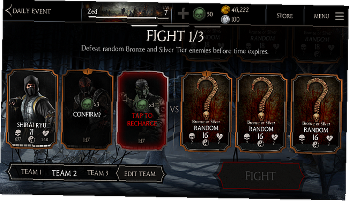Switch to Team 3 tab
The image size is (349, 201).
point(98,173)
